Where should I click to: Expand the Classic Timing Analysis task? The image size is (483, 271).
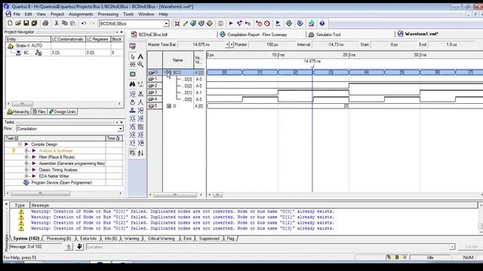coord(27,169)
